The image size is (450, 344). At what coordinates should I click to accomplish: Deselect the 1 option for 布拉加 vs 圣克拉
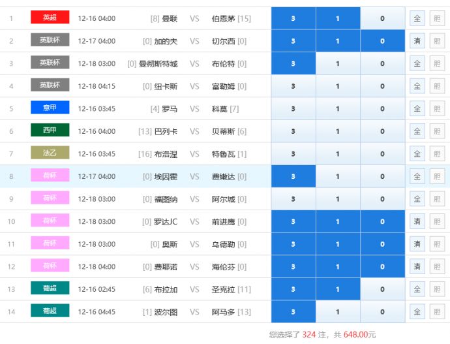[337, 289]
